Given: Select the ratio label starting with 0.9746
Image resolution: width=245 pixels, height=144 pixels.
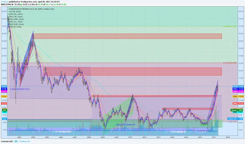Looking at the screenshot, I should 207,131.
